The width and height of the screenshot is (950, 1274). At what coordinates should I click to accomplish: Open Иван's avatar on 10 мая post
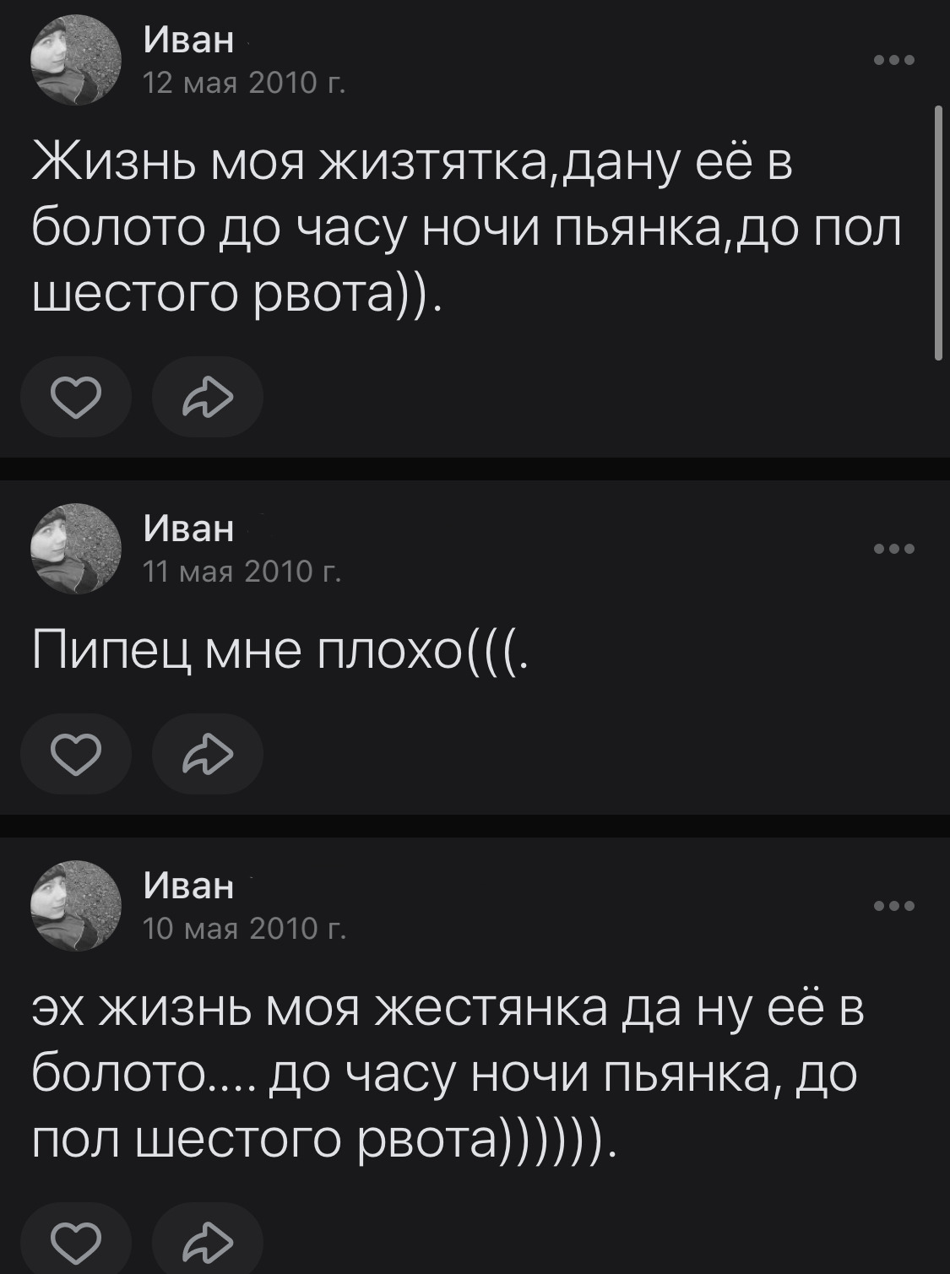[75, 906]
